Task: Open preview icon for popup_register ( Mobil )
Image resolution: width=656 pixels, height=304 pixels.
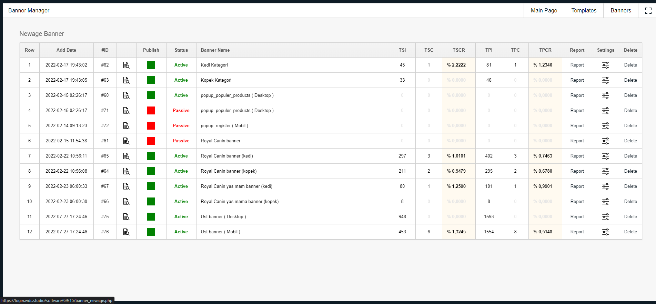Action: (126, 126)
